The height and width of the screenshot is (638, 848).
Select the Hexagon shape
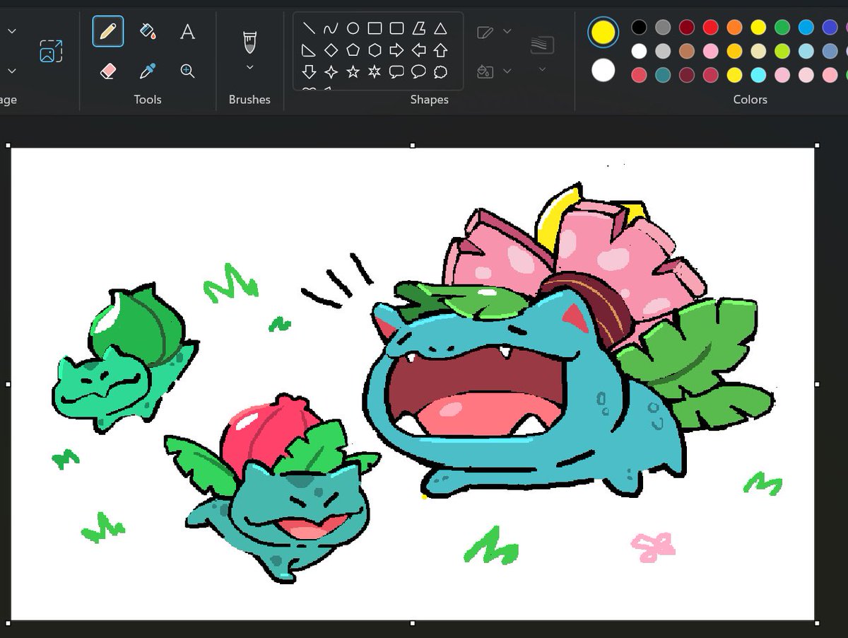click(375, 50)
